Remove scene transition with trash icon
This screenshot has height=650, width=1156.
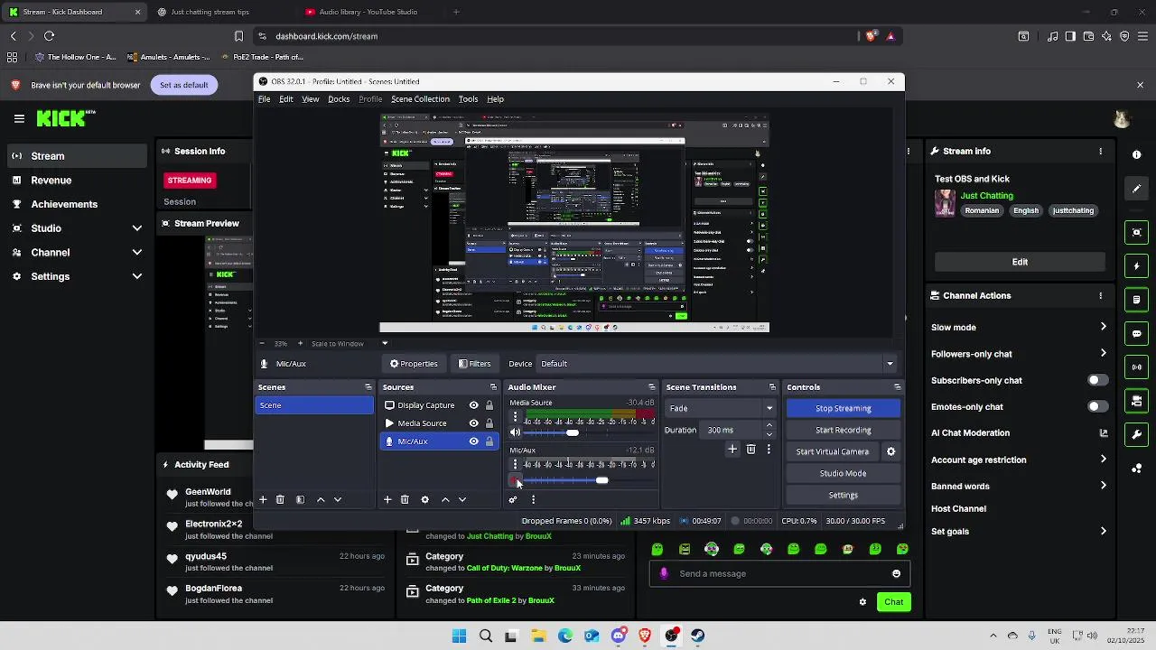[750, 450]
